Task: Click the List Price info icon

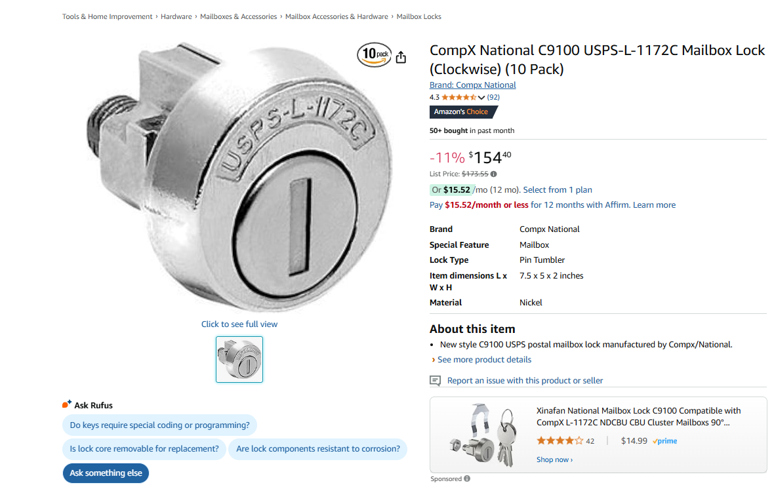Action: pos(493,174)
